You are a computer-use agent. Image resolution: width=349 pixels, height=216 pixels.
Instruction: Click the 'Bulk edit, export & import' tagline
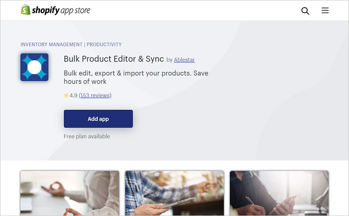pyautogui.click(x=136, y=77)
